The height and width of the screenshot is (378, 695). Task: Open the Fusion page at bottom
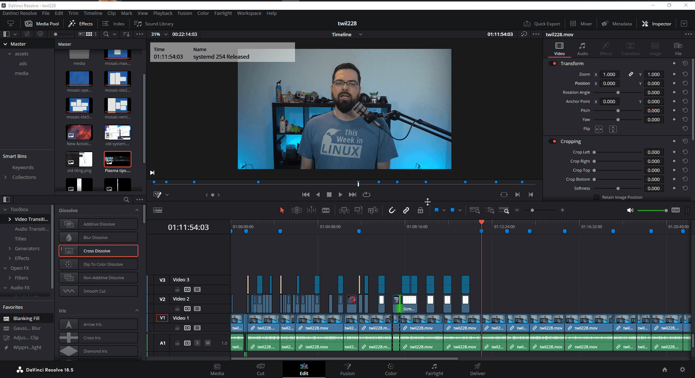[x=347, y=369]
